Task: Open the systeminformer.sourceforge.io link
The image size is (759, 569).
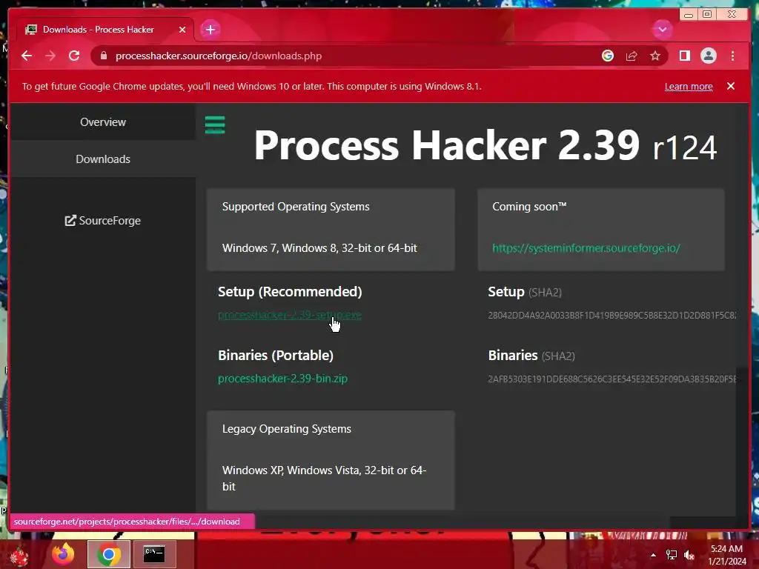Action: point(586,248)
